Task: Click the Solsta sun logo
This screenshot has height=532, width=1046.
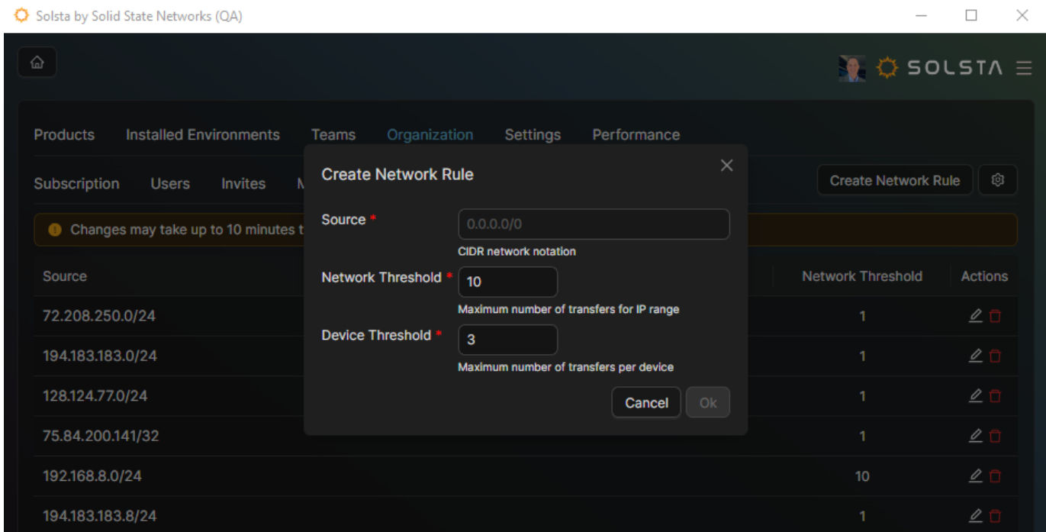Action: coord(887,69)
